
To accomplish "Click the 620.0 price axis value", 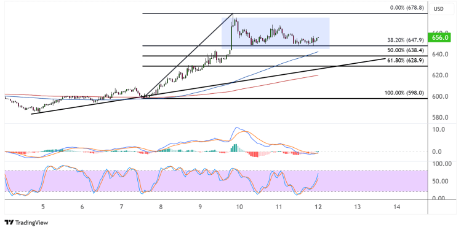I will [x=440, y=75].
